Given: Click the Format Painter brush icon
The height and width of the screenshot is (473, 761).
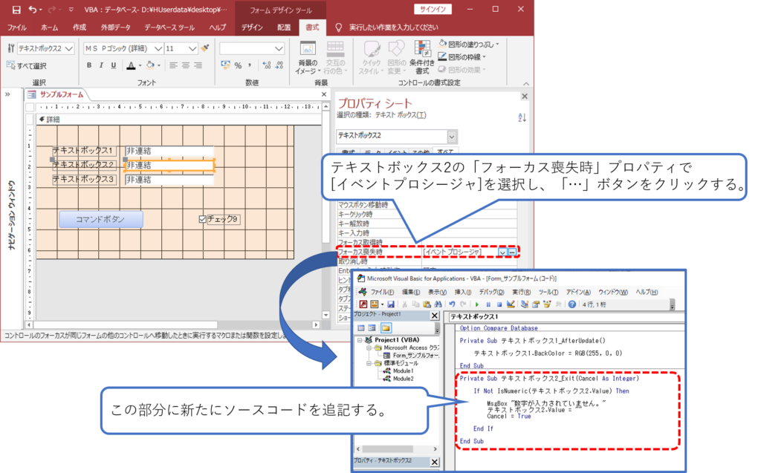Looking at the screenshot, I should click(205, 48).
